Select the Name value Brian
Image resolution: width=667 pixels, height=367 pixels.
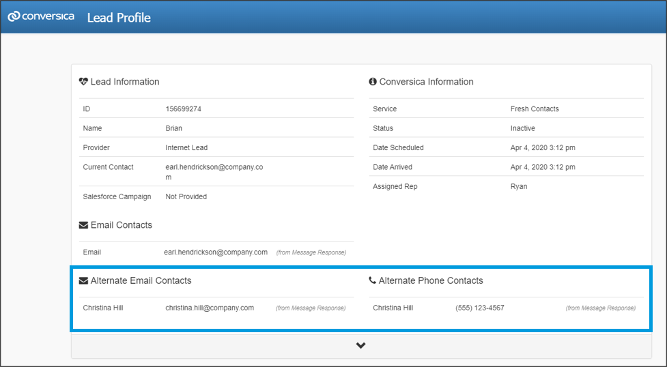173,128
